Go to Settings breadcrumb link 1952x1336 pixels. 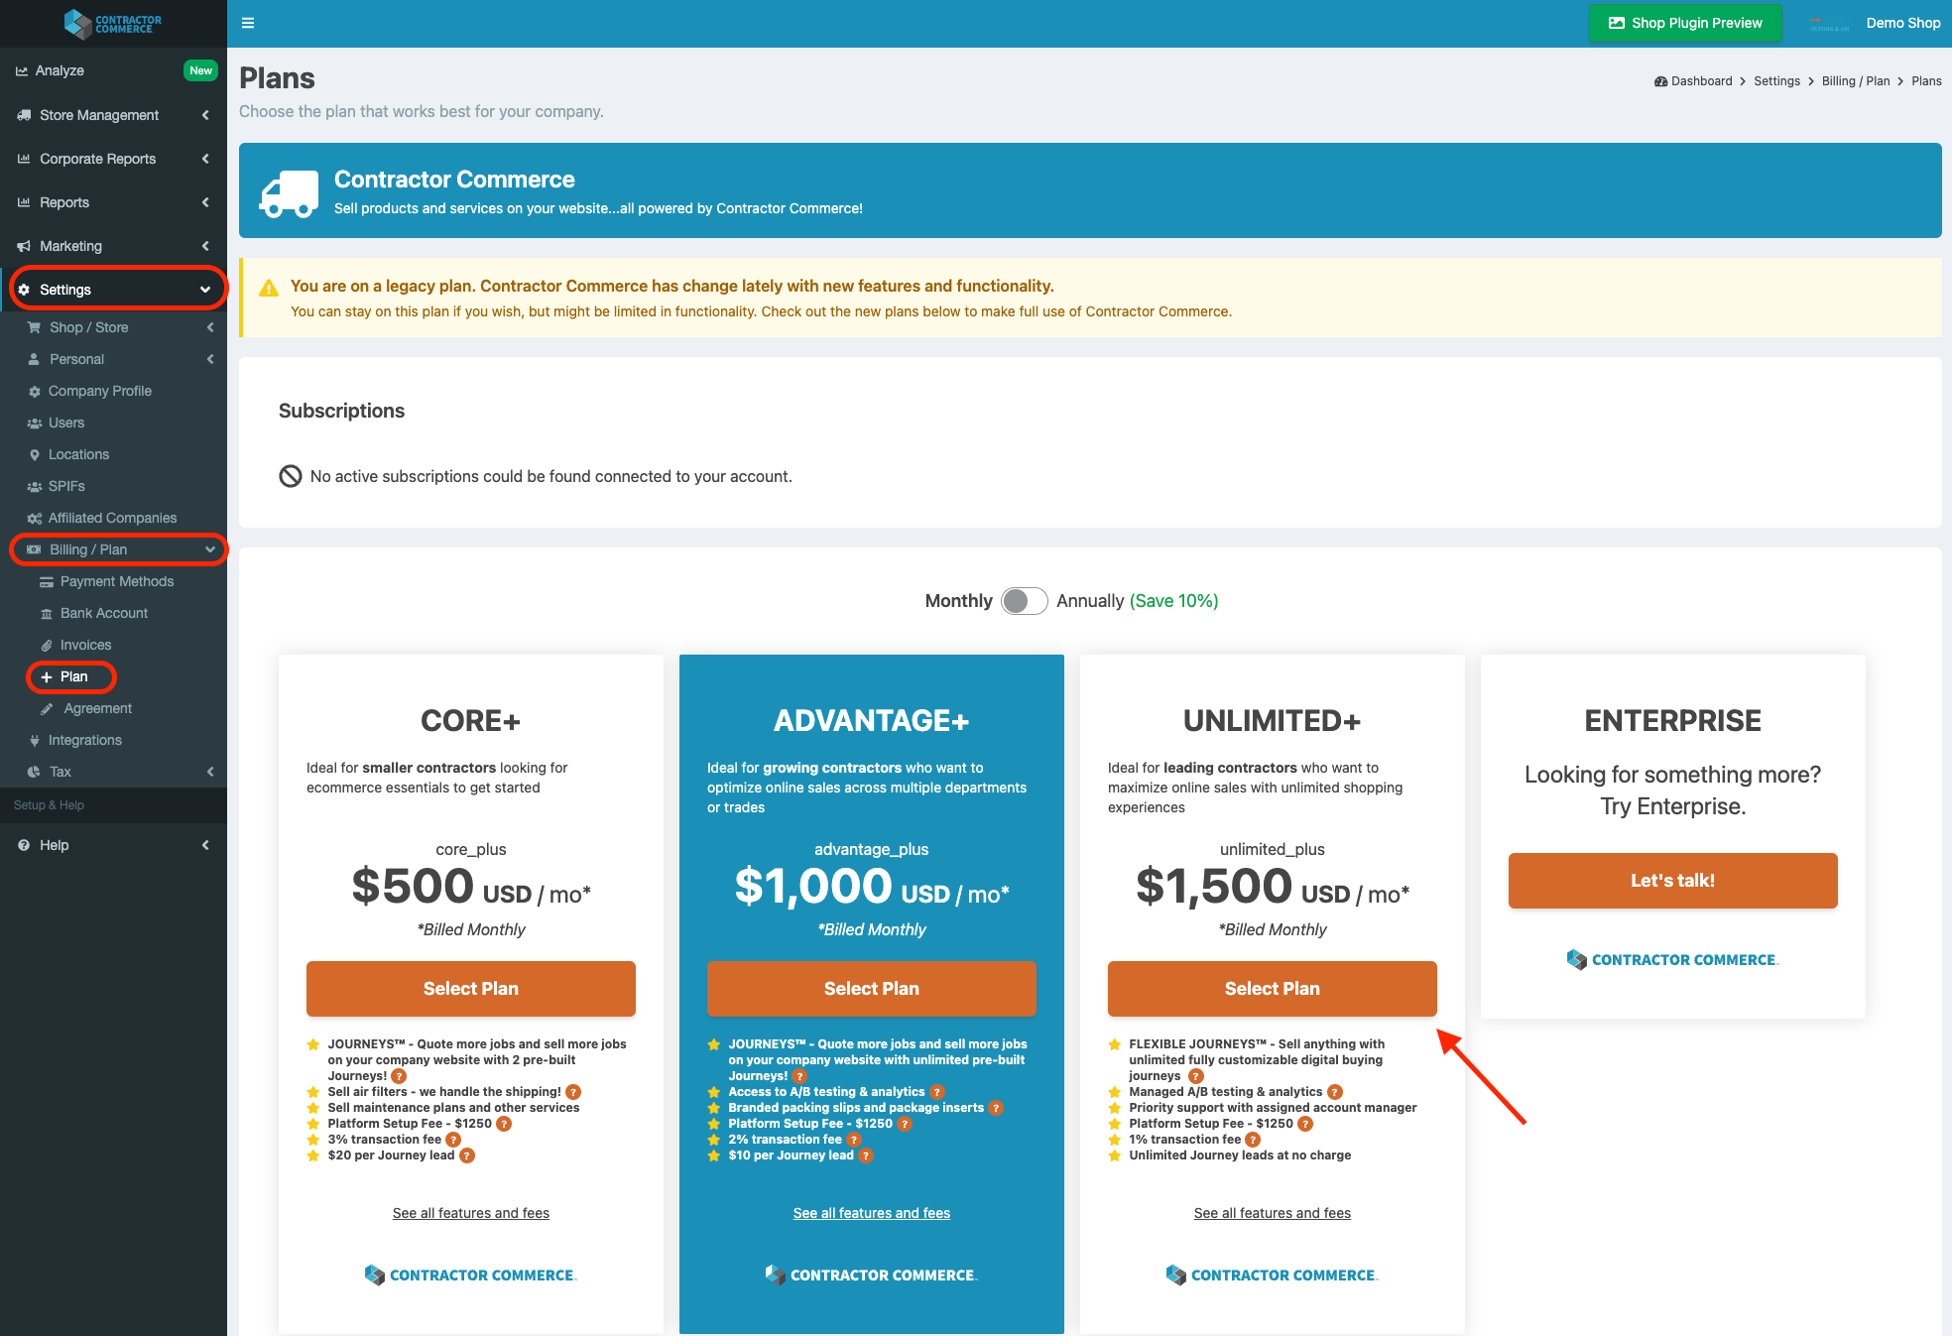(1776, 81)
